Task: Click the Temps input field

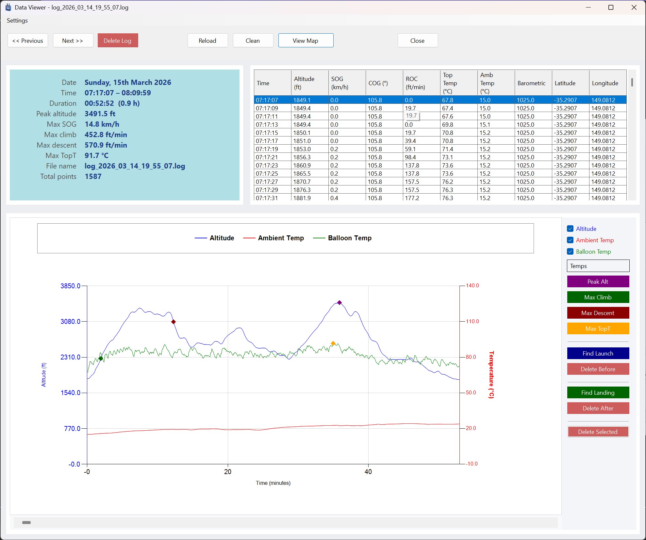Action: coord(598,266)
